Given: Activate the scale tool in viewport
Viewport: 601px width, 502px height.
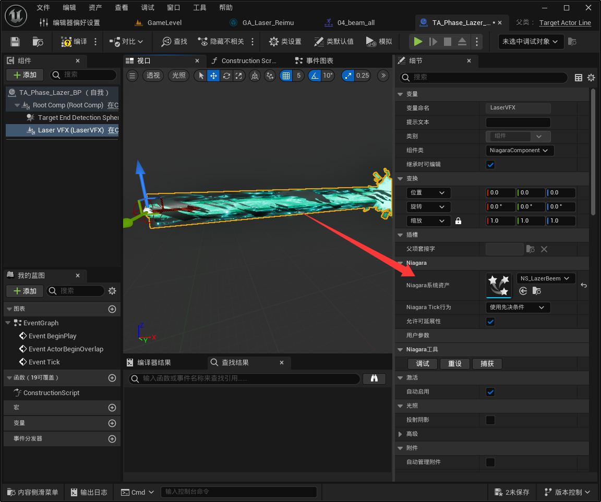Looking at the screenshot, I should tap(239, 76).
